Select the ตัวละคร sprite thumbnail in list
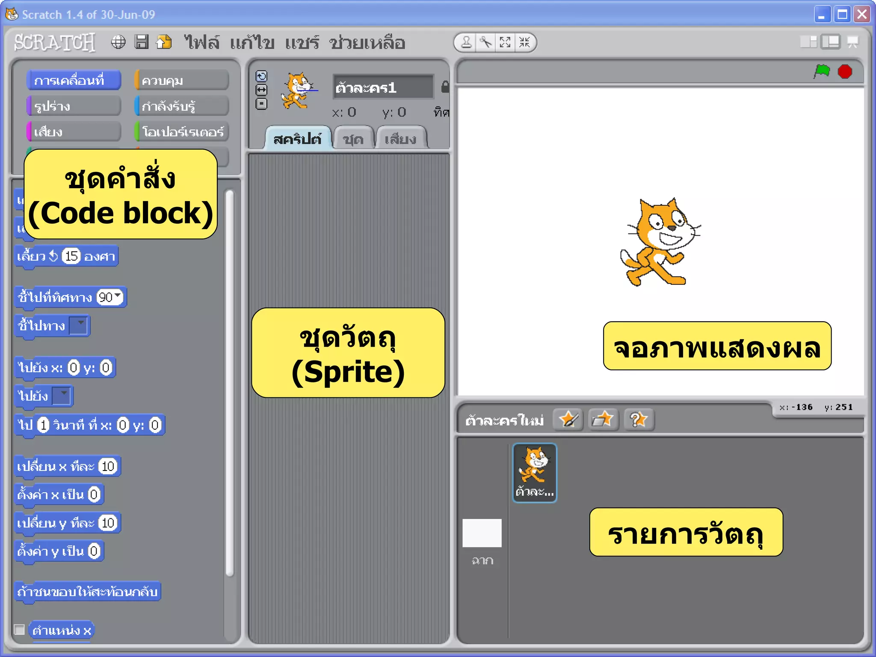The height and width of the screenshot is (657, 876). (x=535, y=473)
